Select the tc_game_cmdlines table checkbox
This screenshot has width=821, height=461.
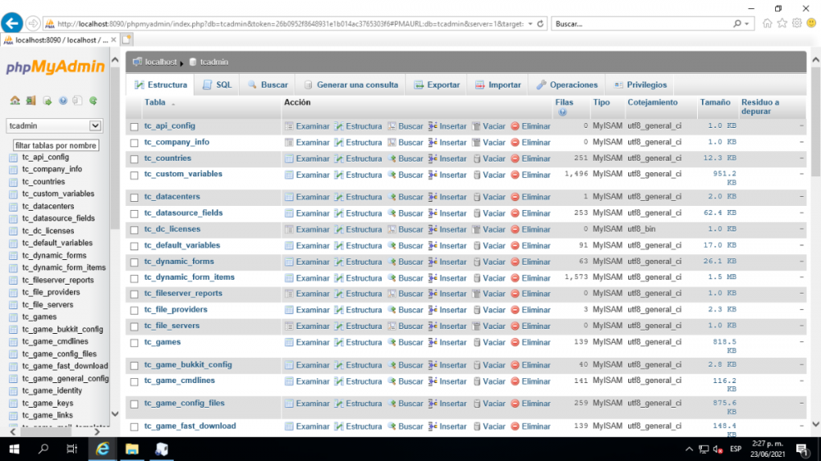[x=135, y=381]
